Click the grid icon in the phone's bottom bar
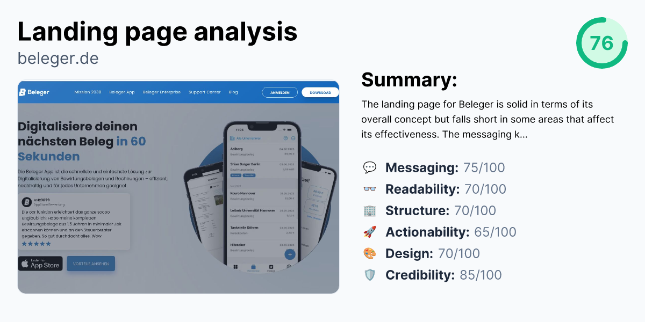 pos(235,266)
